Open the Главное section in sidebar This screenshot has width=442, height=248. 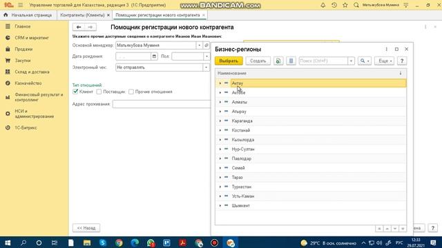tap(23, 26)
